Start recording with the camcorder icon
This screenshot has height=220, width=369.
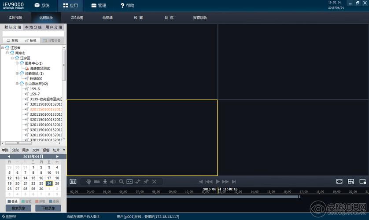tap(97, 181)
